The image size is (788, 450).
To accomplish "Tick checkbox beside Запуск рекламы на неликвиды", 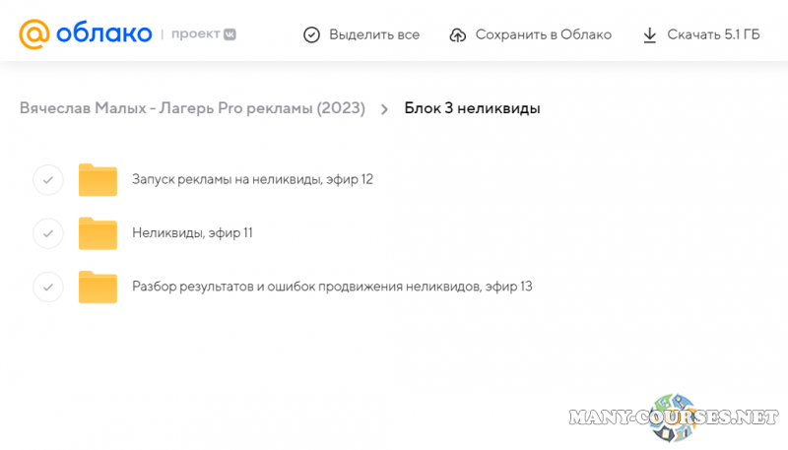I will tap(48, 180).
